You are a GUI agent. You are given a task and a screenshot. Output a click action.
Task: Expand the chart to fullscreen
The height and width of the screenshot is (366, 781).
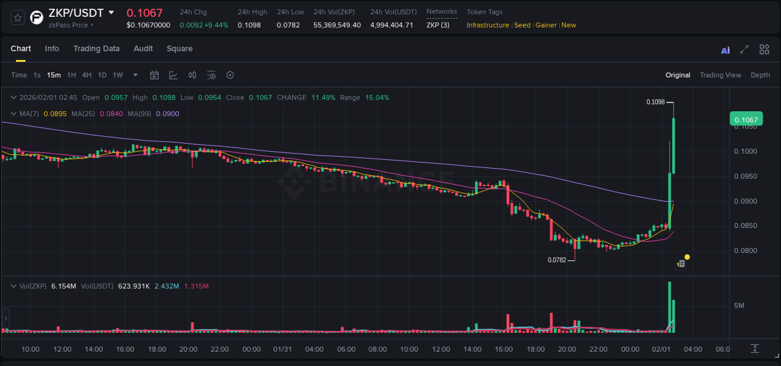[x=744, y=49]
